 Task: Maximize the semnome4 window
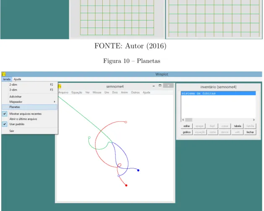(160, 86)
